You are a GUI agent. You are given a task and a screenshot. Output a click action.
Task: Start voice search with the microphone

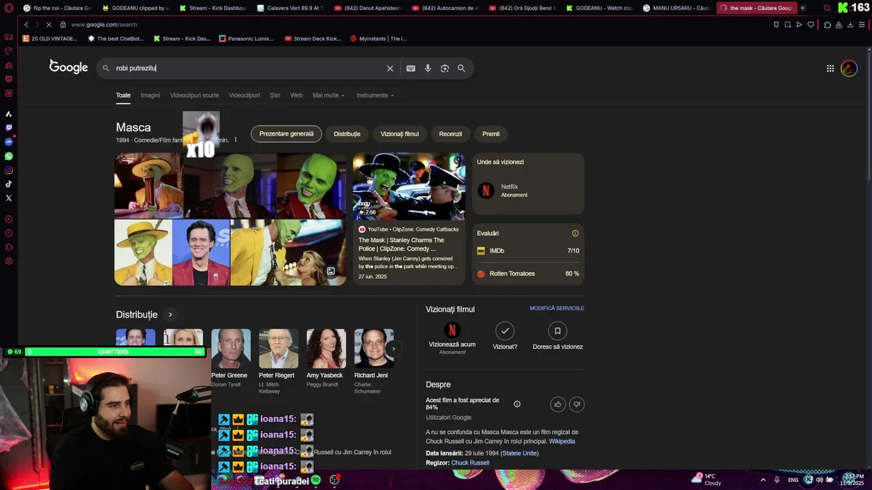pyautogui.click(x=428, y=68)
